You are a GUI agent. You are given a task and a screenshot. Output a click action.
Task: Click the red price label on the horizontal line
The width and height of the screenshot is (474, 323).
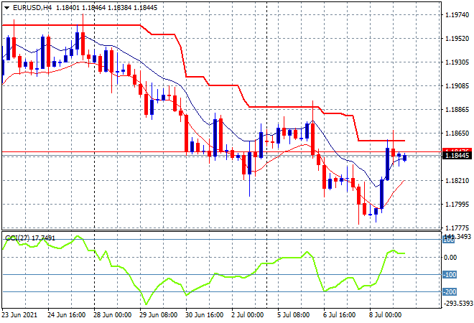click(x=457, y=150)
